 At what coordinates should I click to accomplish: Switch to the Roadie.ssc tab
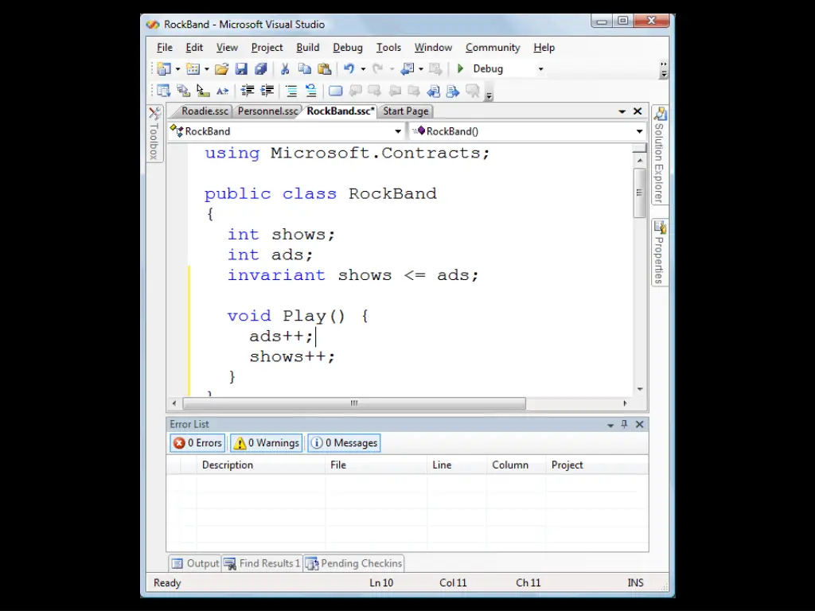click(205, 111)
